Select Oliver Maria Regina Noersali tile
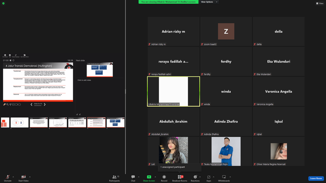Viewport: 326px width, 183px height. click(x=279, y=151)
